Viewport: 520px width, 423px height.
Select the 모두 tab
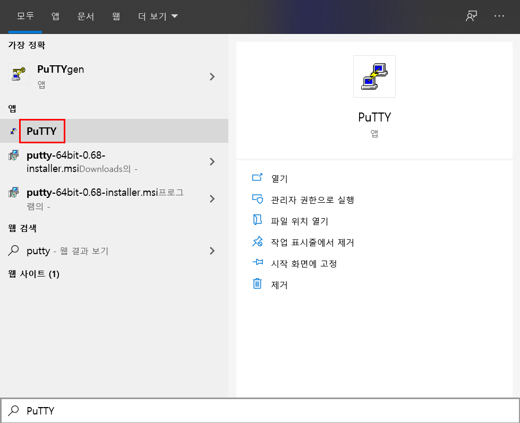[x=25, y=16]
